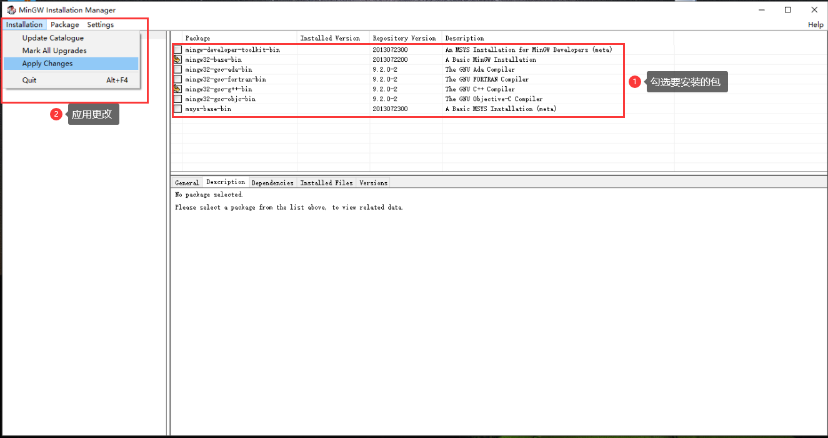Viewport: 828px width, 438px height.
Task: Open the Help menu
Action: coord(816,25)
